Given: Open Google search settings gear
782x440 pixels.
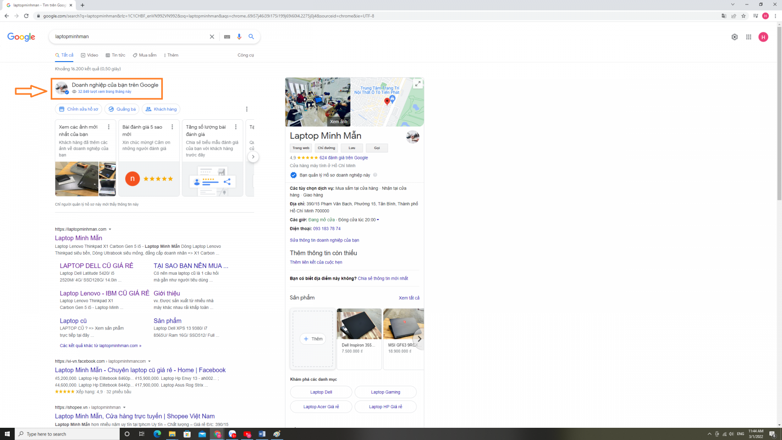Looking at the screenshot, I should pyautogui.click(x=735, y=37).
